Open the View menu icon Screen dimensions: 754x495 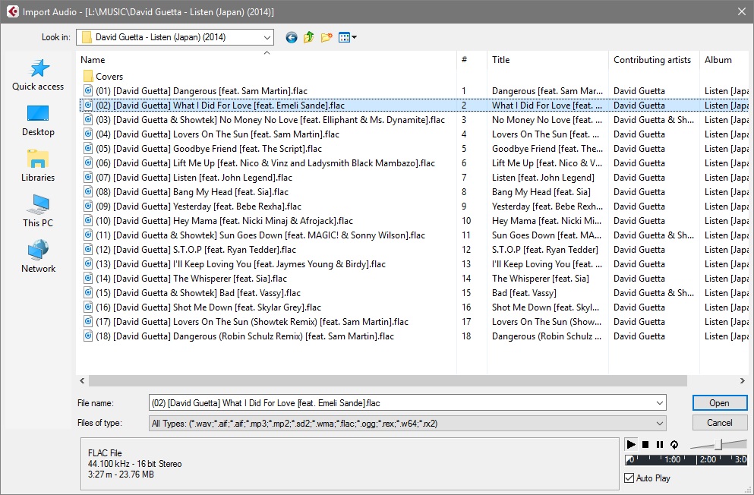[347, 37]
